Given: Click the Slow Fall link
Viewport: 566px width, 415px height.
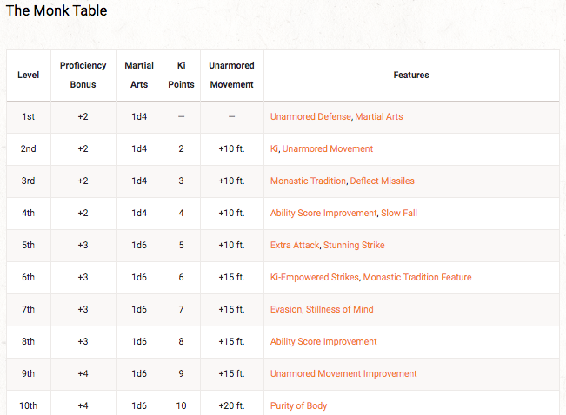Looking at the screenshot, I should [x=399, y=213].
